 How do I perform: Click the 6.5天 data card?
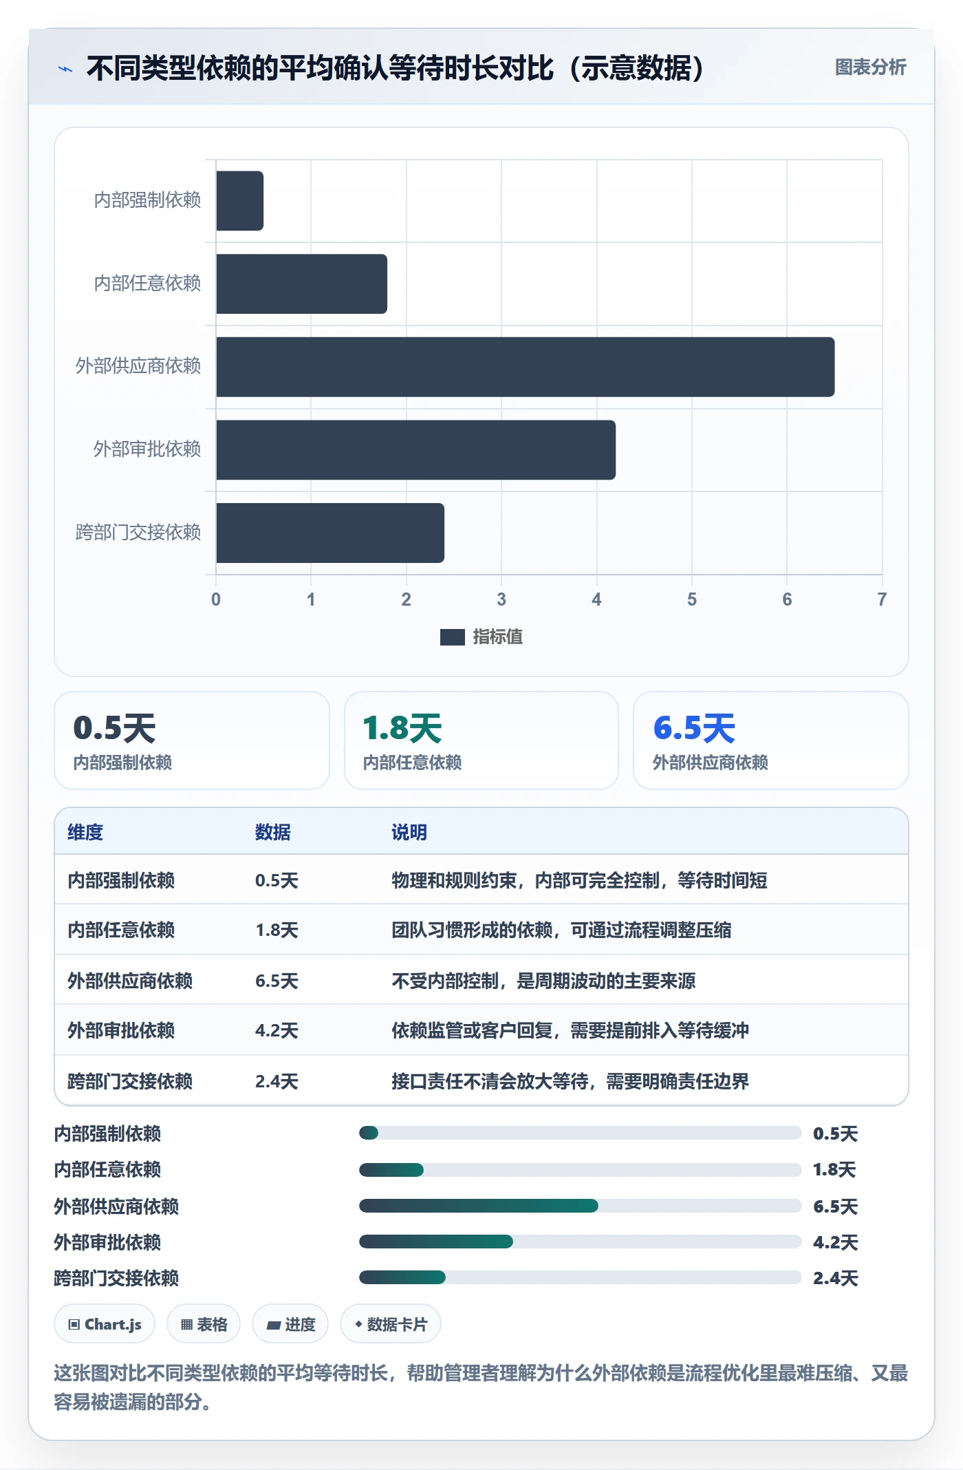pos(770,741)
